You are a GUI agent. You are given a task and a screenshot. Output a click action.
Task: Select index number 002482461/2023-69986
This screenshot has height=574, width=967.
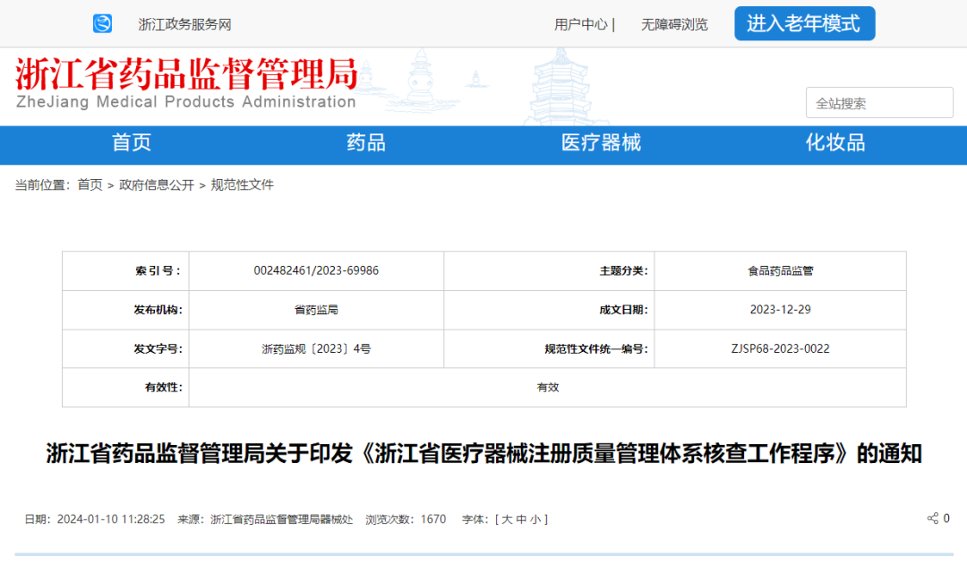coord(316,270)
